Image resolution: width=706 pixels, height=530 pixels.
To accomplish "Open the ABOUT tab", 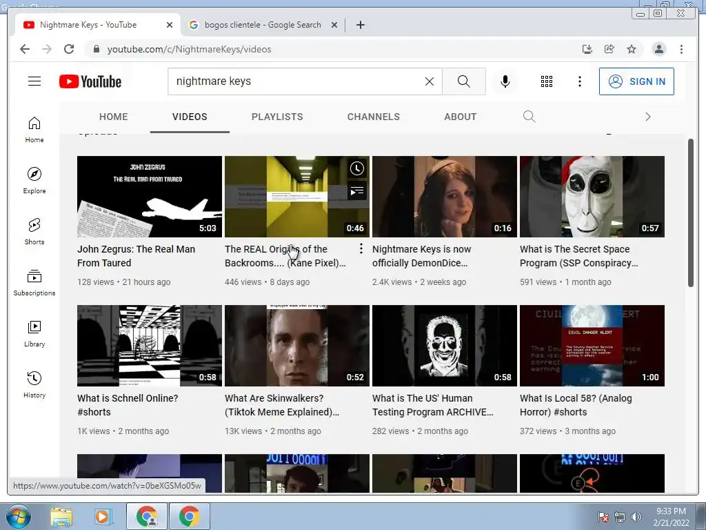I will [x=460, y=117].
